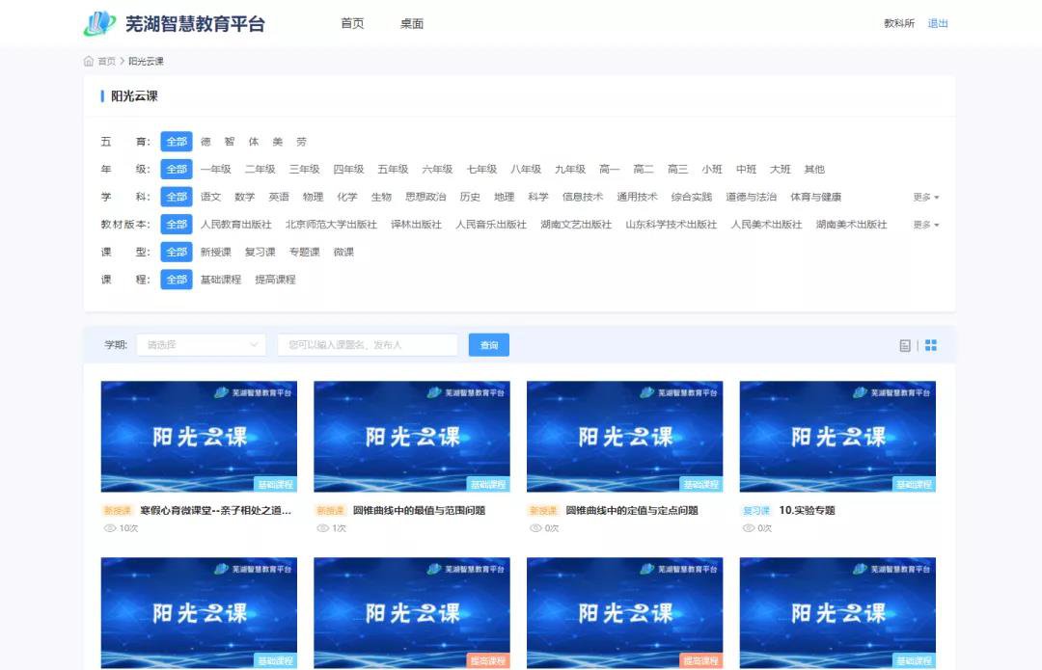Open the 学期 semester dropdown

(x=201, y=345)
